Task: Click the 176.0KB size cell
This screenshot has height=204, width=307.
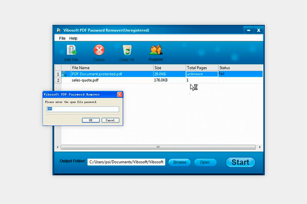Action: tap(169, 80)
